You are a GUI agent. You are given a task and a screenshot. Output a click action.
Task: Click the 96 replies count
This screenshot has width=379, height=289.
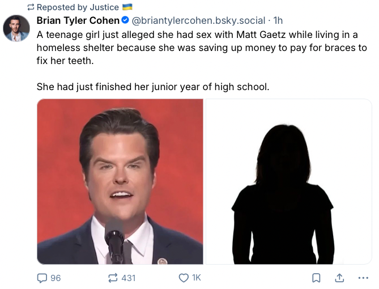tap(56, 278)
